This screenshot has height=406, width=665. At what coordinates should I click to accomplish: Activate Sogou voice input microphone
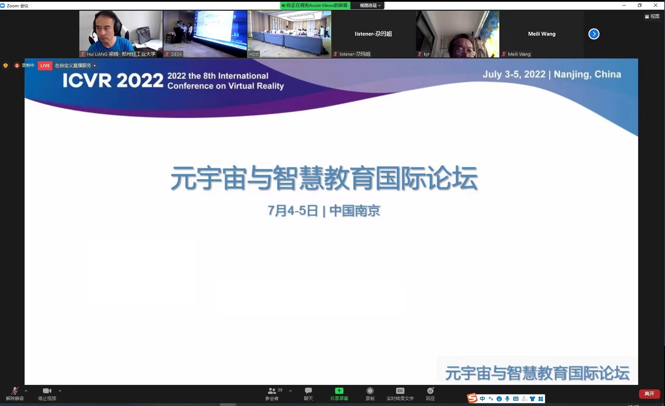pyautogui.click(x=507, y=399)
